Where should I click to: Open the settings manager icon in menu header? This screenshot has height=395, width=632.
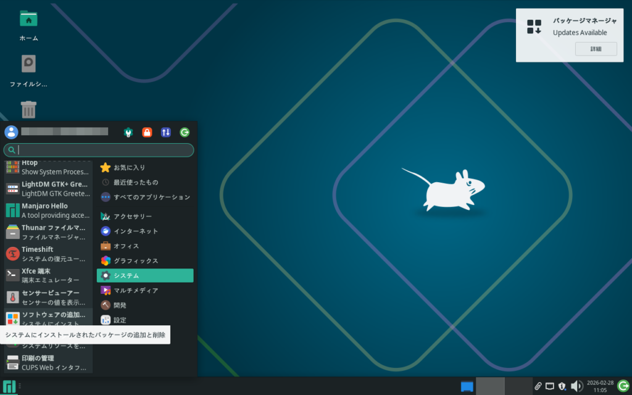128,132
